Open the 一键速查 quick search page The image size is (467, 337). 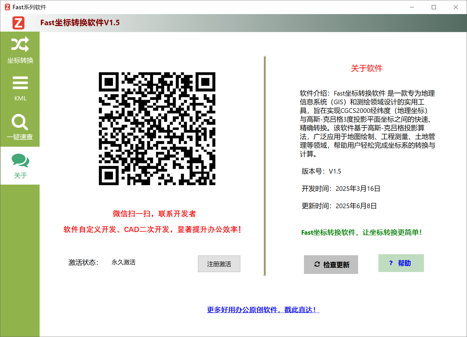pos(20,127)
